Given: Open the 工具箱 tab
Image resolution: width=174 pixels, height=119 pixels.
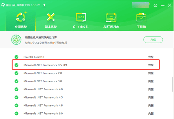Looking at the screenshot, I should point(141,21).
